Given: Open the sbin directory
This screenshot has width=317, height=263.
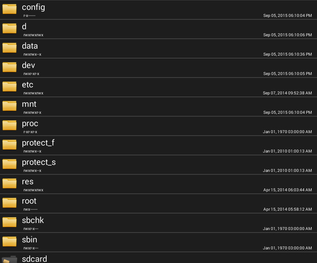Looking at the screenshot, I should (29, 240).
